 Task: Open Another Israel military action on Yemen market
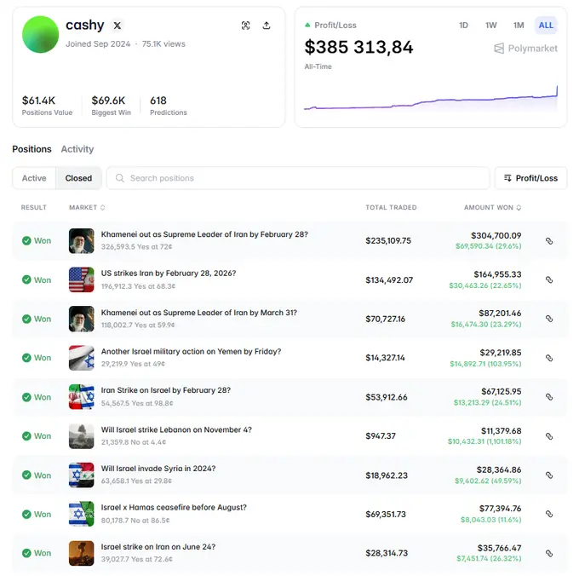[x=191, y=351]
